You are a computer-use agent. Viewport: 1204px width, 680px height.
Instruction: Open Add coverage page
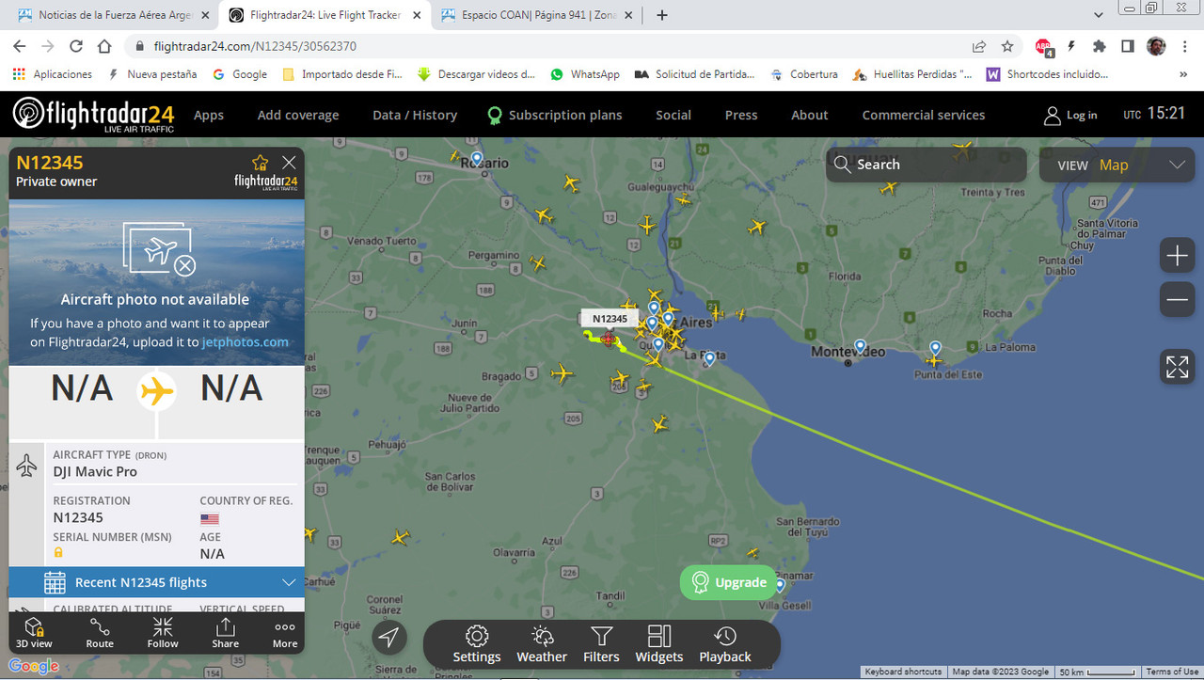click(298, 115)
